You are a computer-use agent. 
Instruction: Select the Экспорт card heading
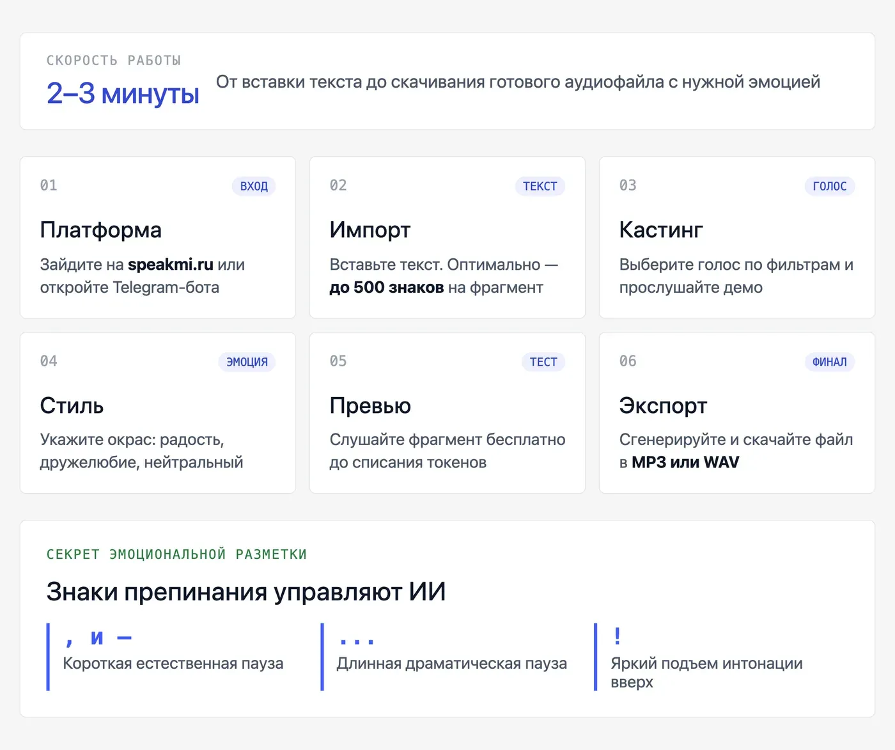[x=663, y=405]
